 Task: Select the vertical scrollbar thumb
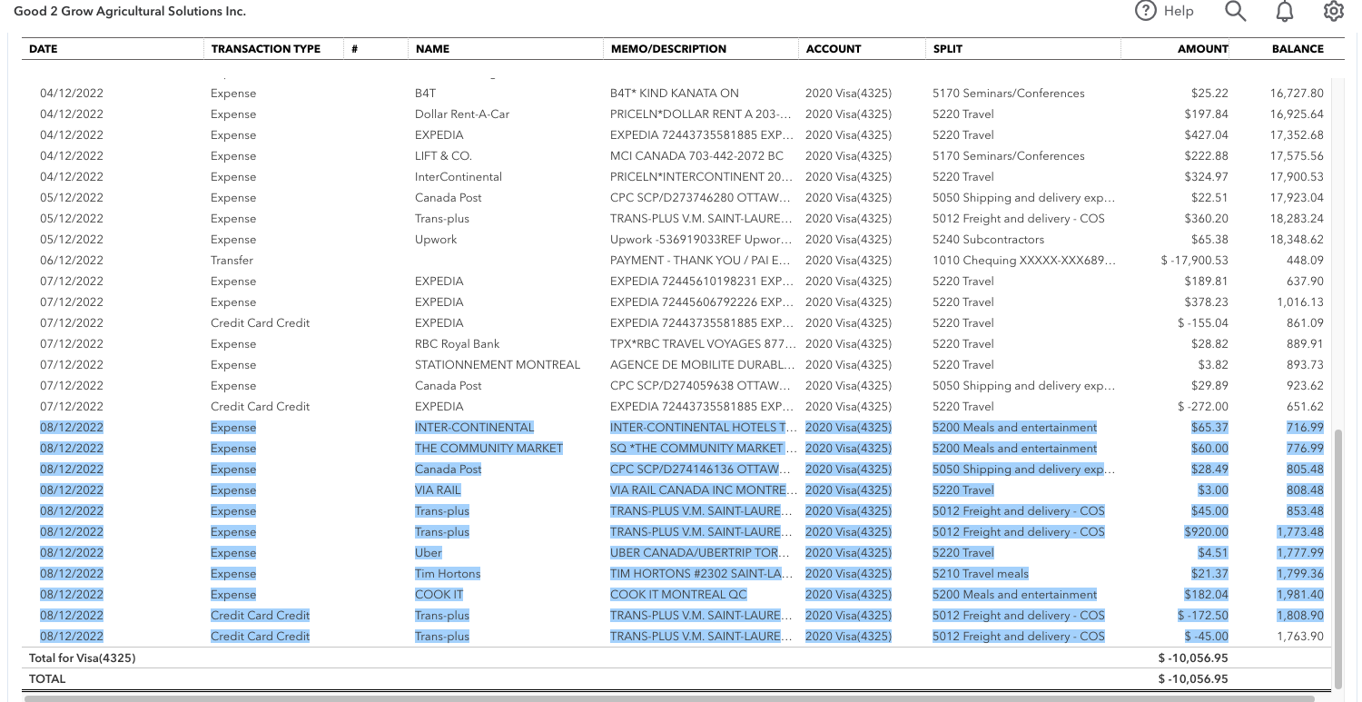tap(1338, 558)
